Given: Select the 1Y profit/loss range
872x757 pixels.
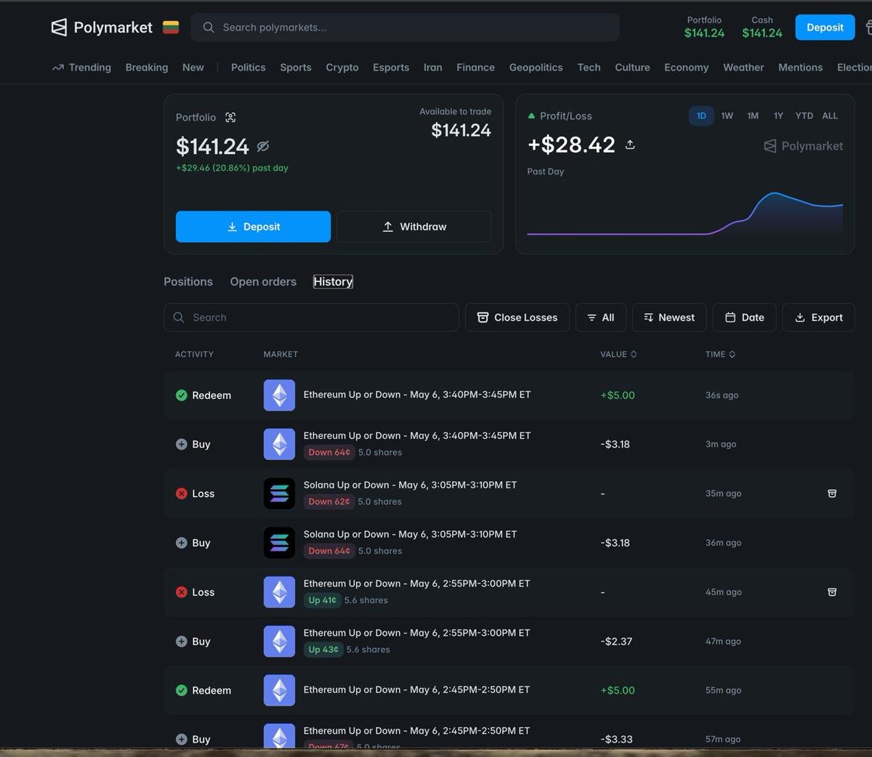Looking at the screenshot, I should pos(778,116).
